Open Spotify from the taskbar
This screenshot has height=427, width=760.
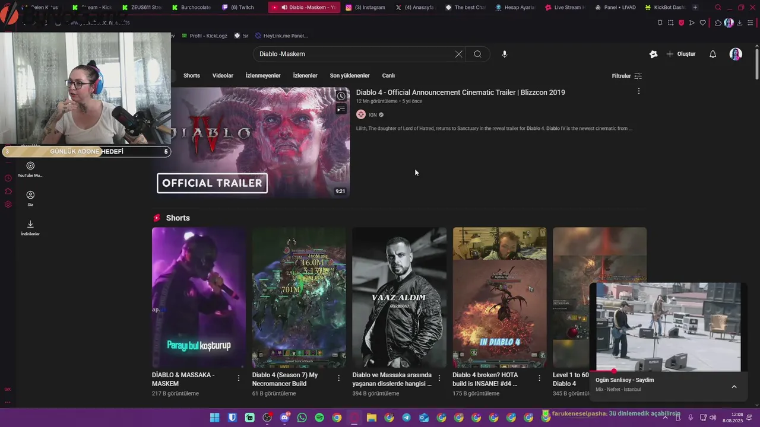click(319, 418)
